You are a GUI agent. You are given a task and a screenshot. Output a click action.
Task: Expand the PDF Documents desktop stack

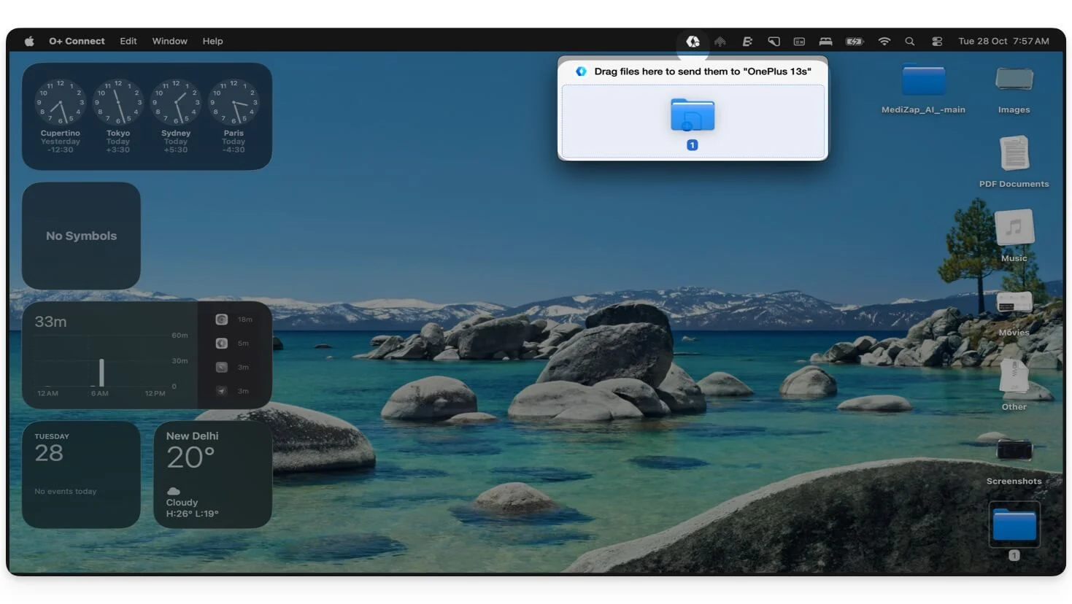point(1014,154)
